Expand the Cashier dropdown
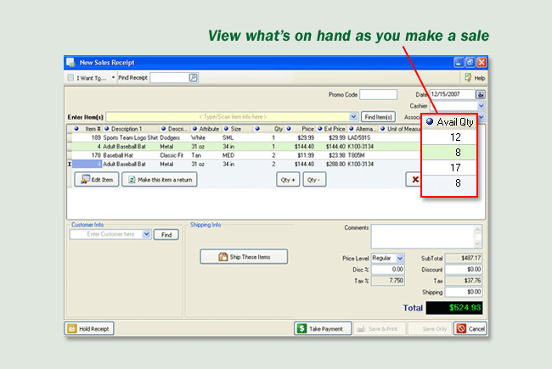 481,106
